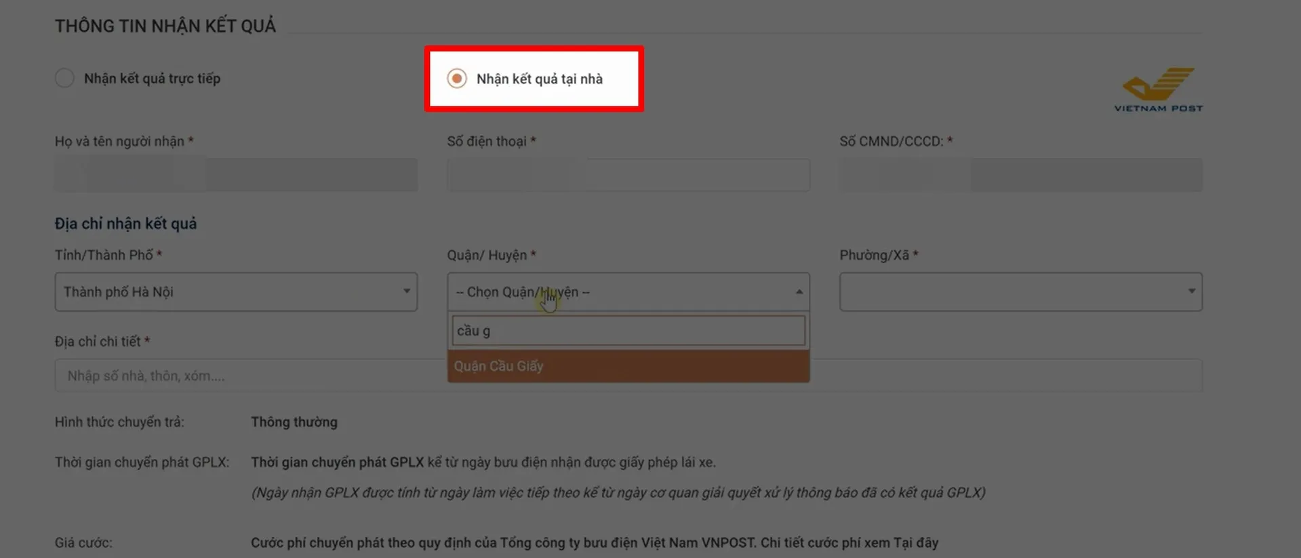1301x558 pixels.
Task: Click the Số CMND/CCCD input field
Action: point(1020,175)
